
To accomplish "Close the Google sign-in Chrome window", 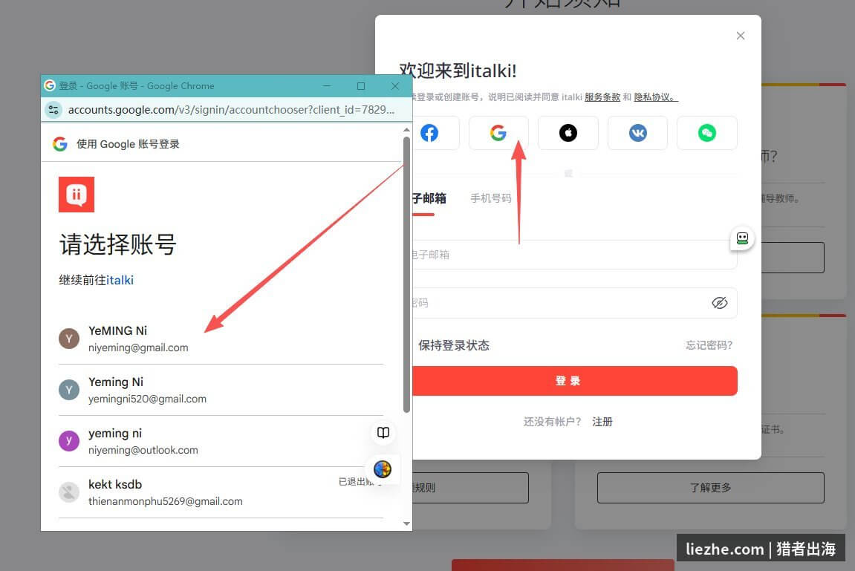I will [x=395, y=86].
